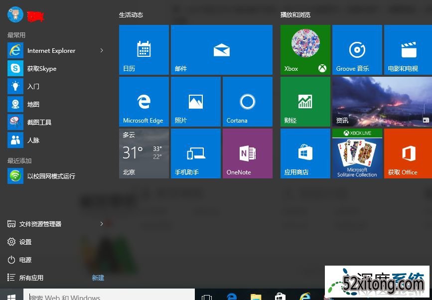Open the 入门 lightbulb app
432x300 pixels.
[55, 86]
